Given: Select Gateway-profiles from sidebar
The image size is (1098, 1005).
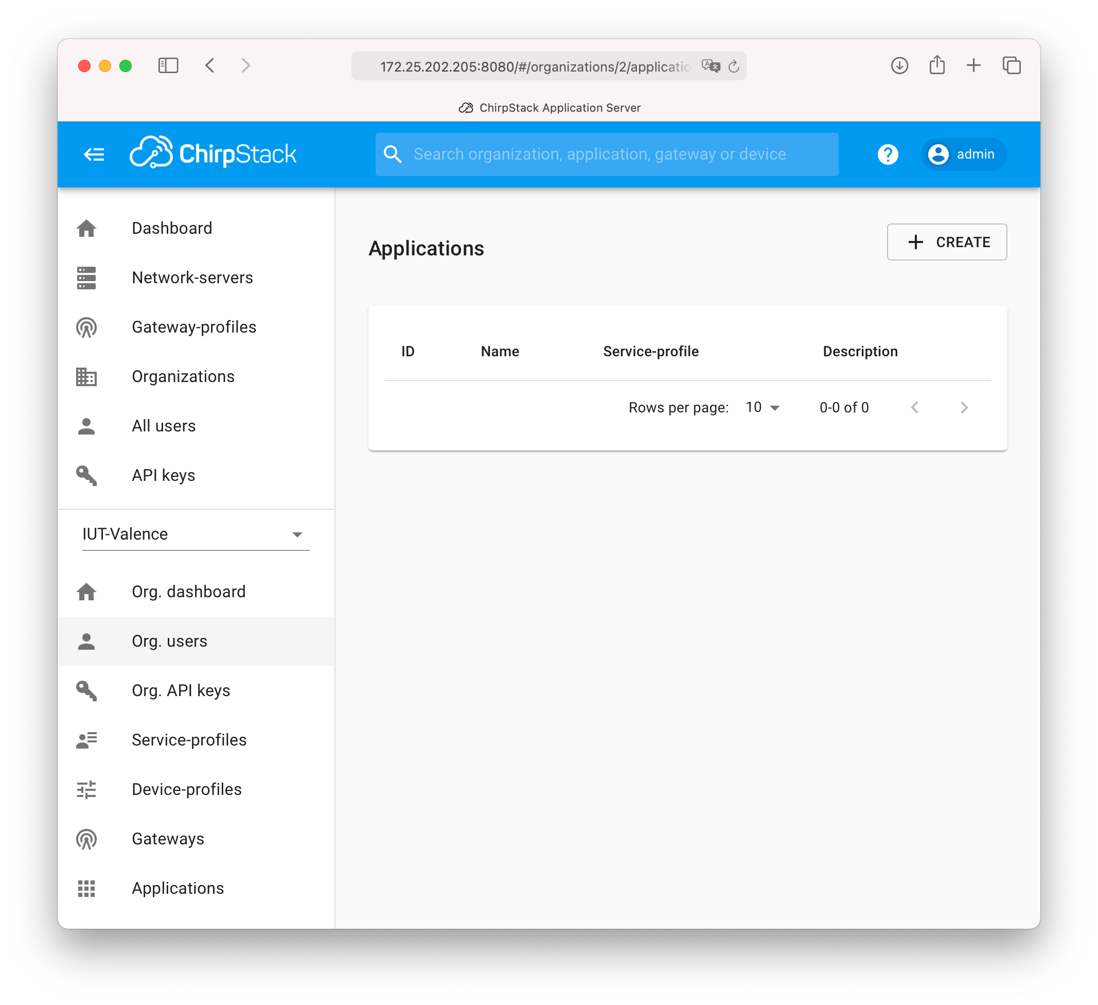Looking at the screenshot, I should click(194, 326).
